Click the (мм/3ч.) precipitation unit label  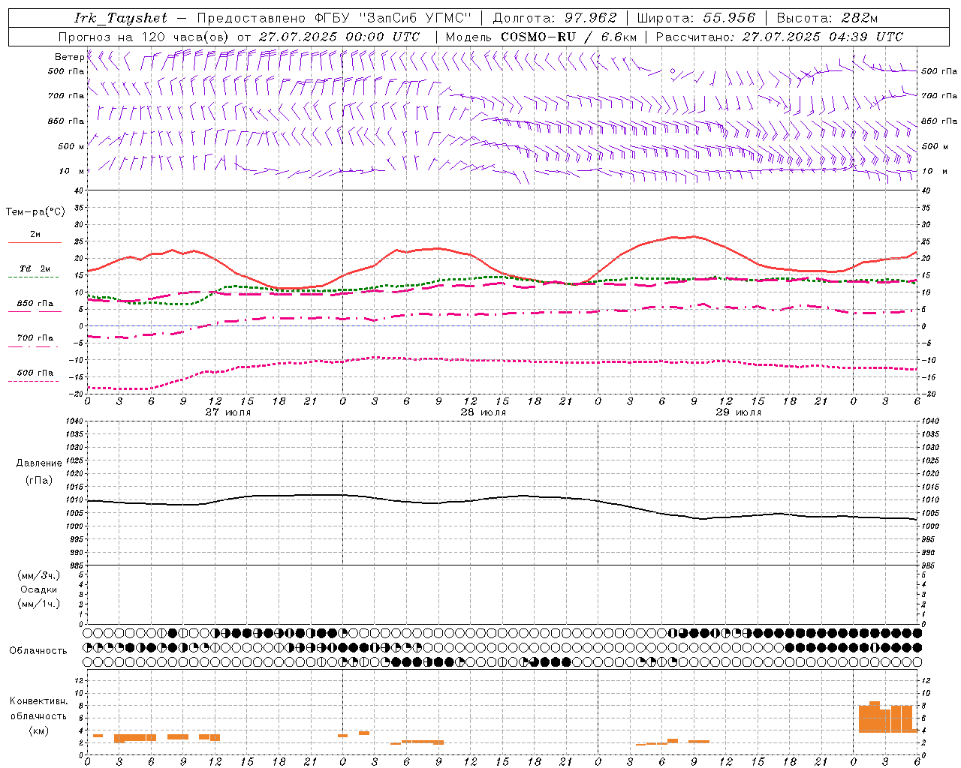click(38, 575)
